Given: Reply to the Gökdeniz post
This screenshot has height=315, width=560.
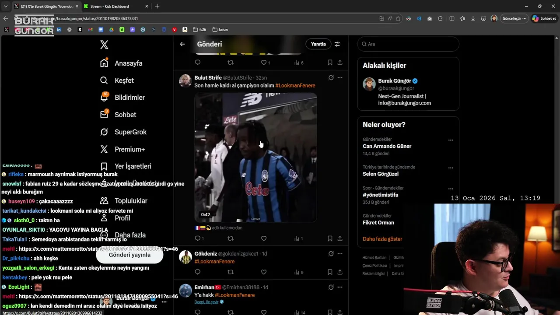Looking at the screenshot, I should tap(198, 272).
